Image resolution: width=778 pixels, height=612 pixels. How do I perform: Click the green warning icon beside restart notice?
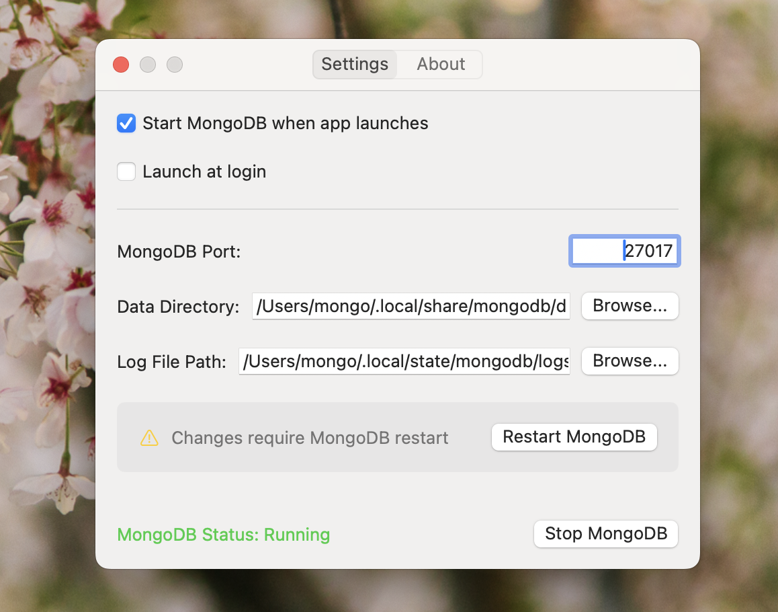point(149,437)
